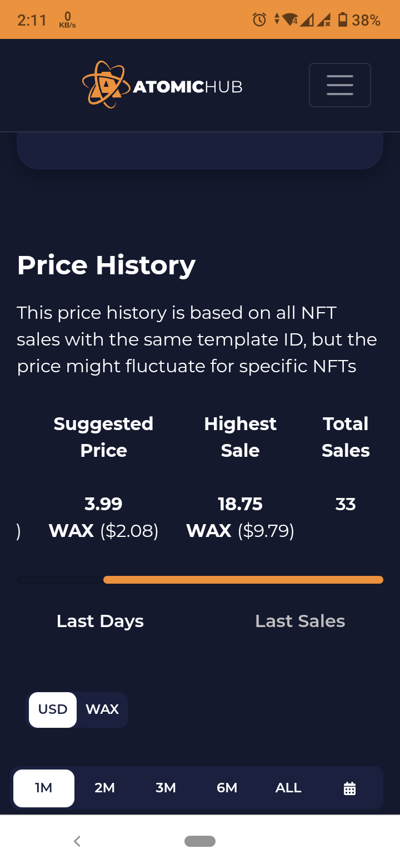Tap the battery indicator in status bar
This screenshot has width=400, height=868.
[x=343, y=20]
